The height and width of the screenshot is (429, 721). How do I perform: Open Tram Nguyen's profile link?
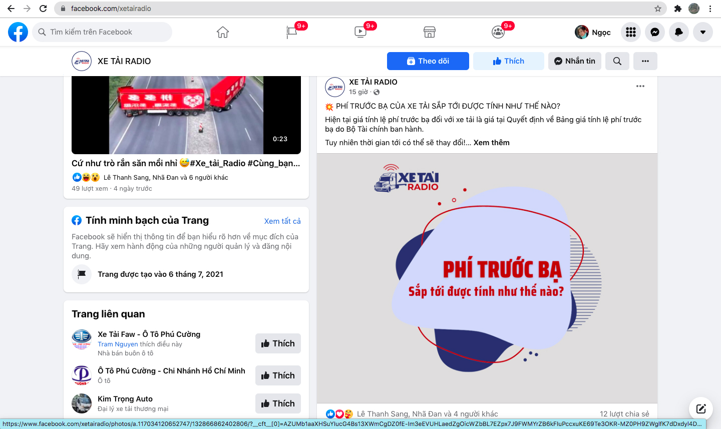click(x=118, y=344)
